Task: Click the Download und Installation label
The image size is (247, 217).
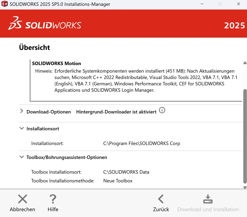Action: point(208,210)
